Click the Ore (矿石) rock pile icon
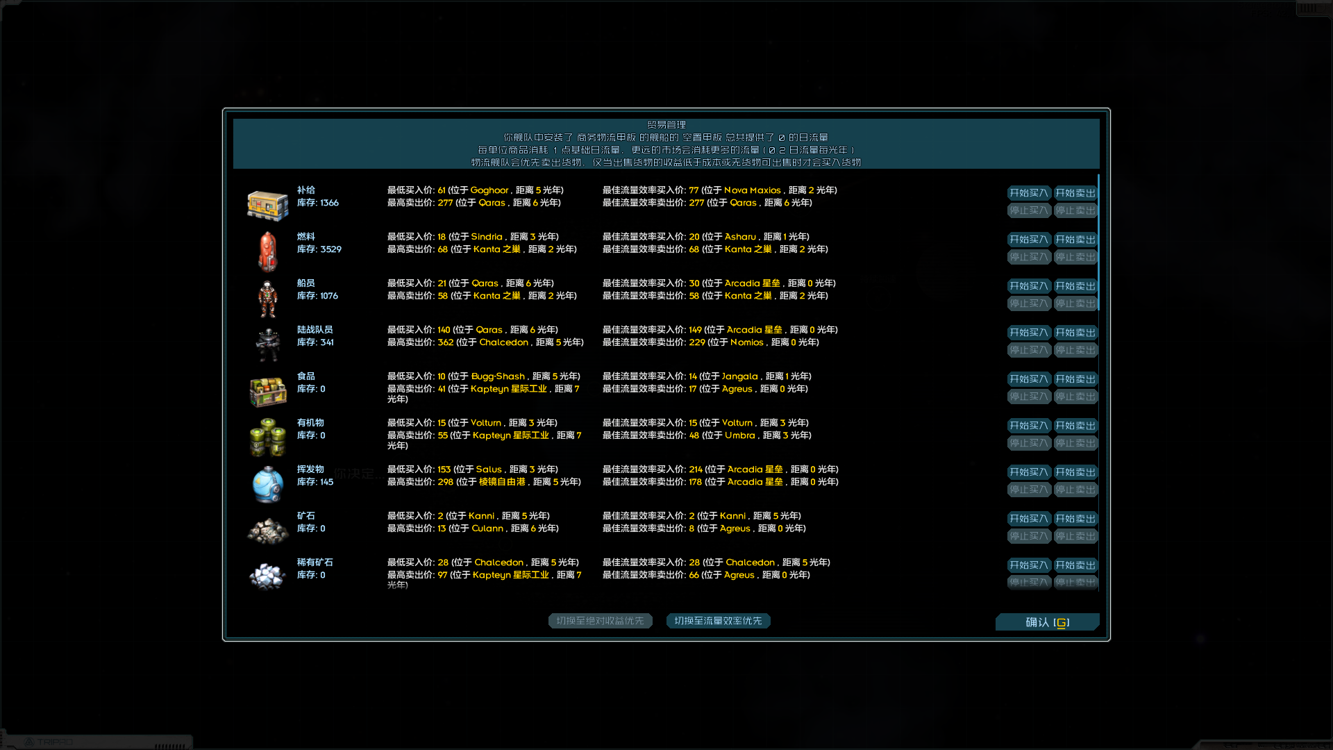This screenshot has width=1333, height=750. pyautogui.click(x=267, y=531)
